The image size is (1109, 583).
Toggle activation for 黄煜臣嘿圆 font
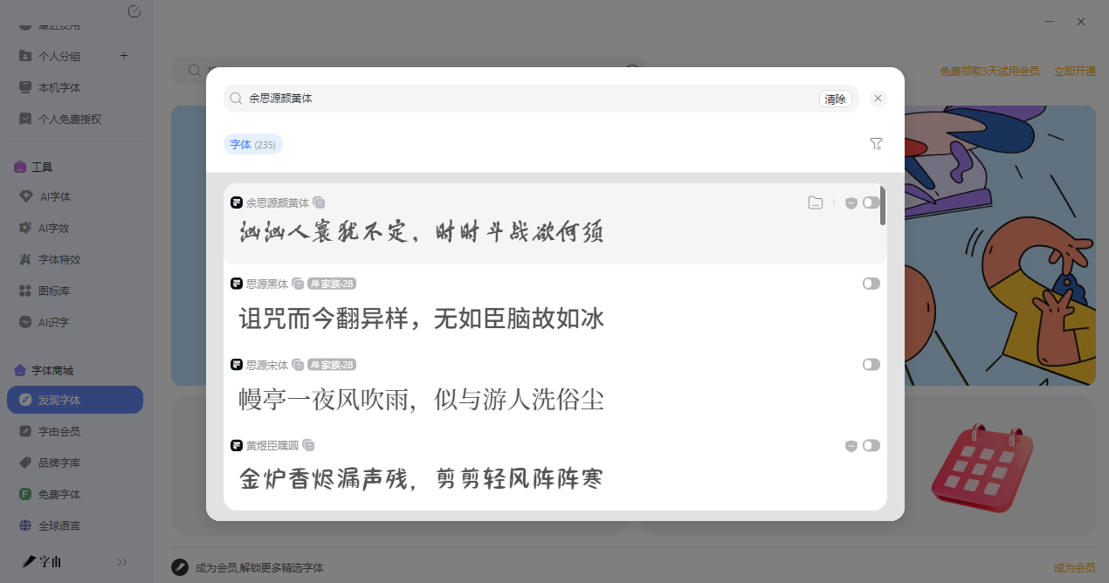point(871,446)
